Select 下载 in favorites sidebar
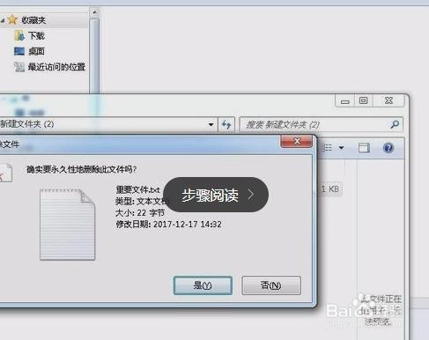The width and height of the screenshot is (429, 340). click(36, 36)
